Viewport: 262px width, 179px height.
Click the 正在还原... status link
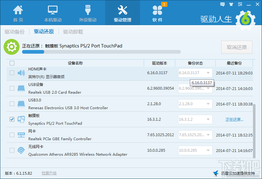pyautogui.click(x=234, y=119)
